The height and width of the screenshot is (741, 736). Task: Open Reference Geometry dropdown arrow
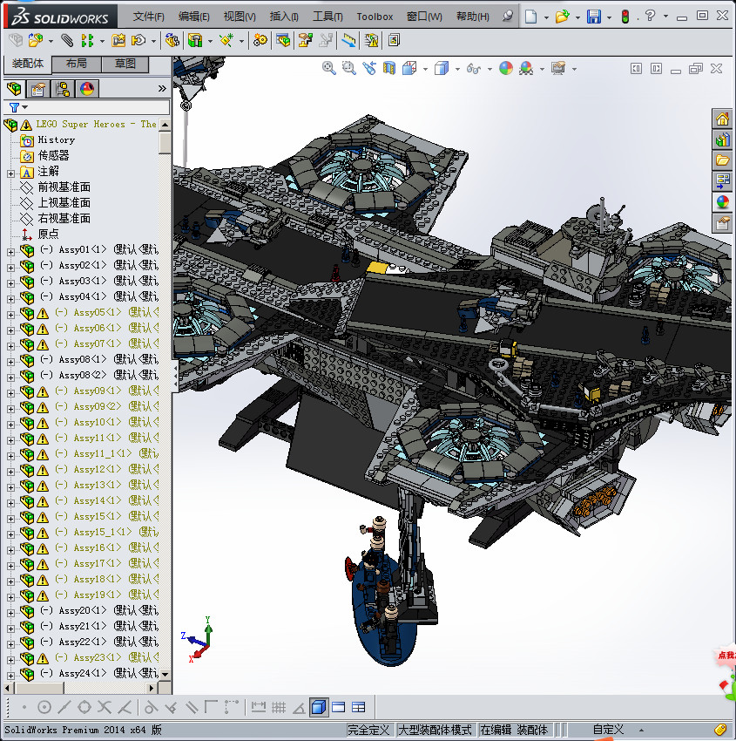242,42
